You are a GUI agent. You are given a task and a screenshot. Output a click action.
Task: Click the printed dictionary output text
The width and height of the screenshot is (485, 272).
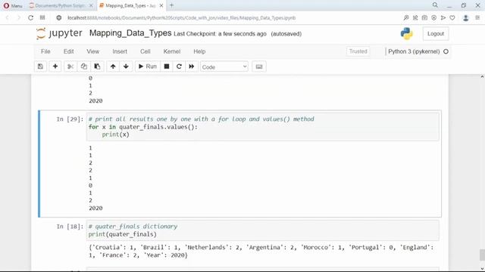[261, 251]
